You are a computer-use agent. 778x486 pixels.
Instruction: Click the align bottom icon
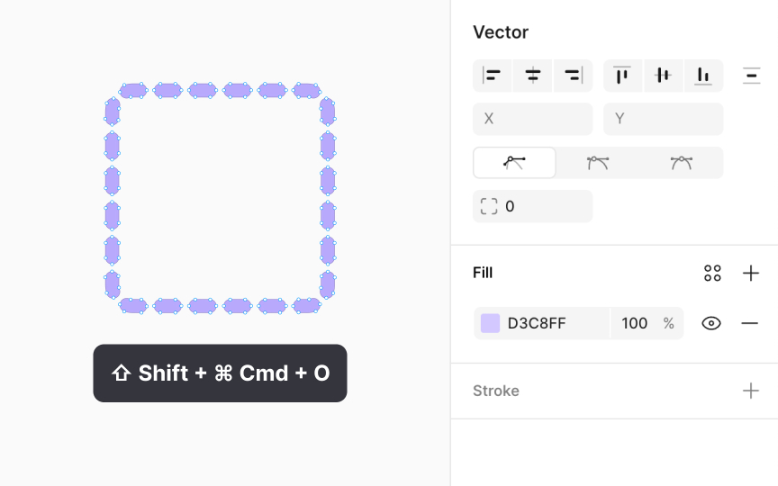point(703,76)
